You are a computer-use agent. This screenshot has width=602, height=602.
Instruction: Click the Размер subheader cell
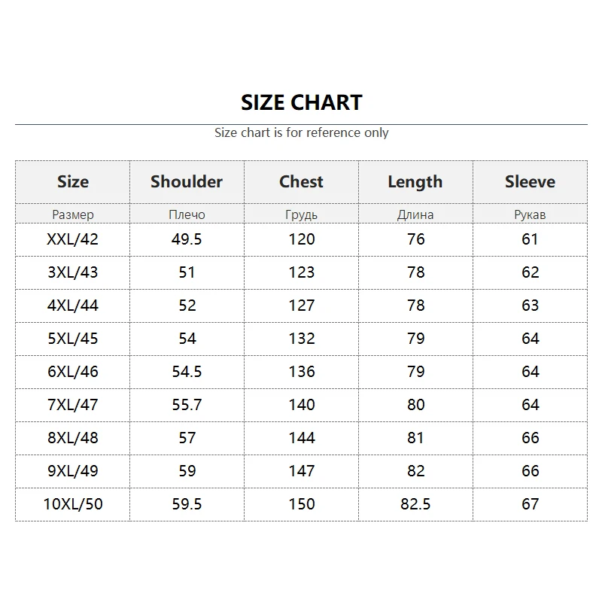[x=73, y=214]
